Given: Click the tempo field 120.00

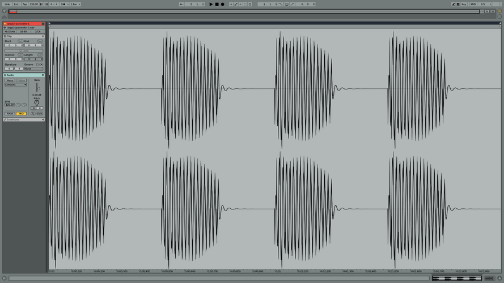Looking at the screenshot, I should [x=33, y=4].
